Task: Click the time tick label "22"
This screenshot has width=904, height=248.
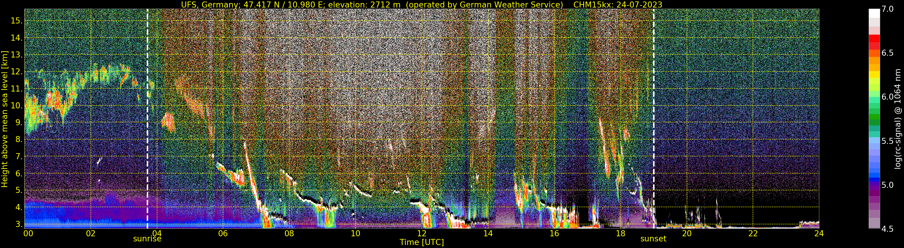Action: click(x=753, y=233)
